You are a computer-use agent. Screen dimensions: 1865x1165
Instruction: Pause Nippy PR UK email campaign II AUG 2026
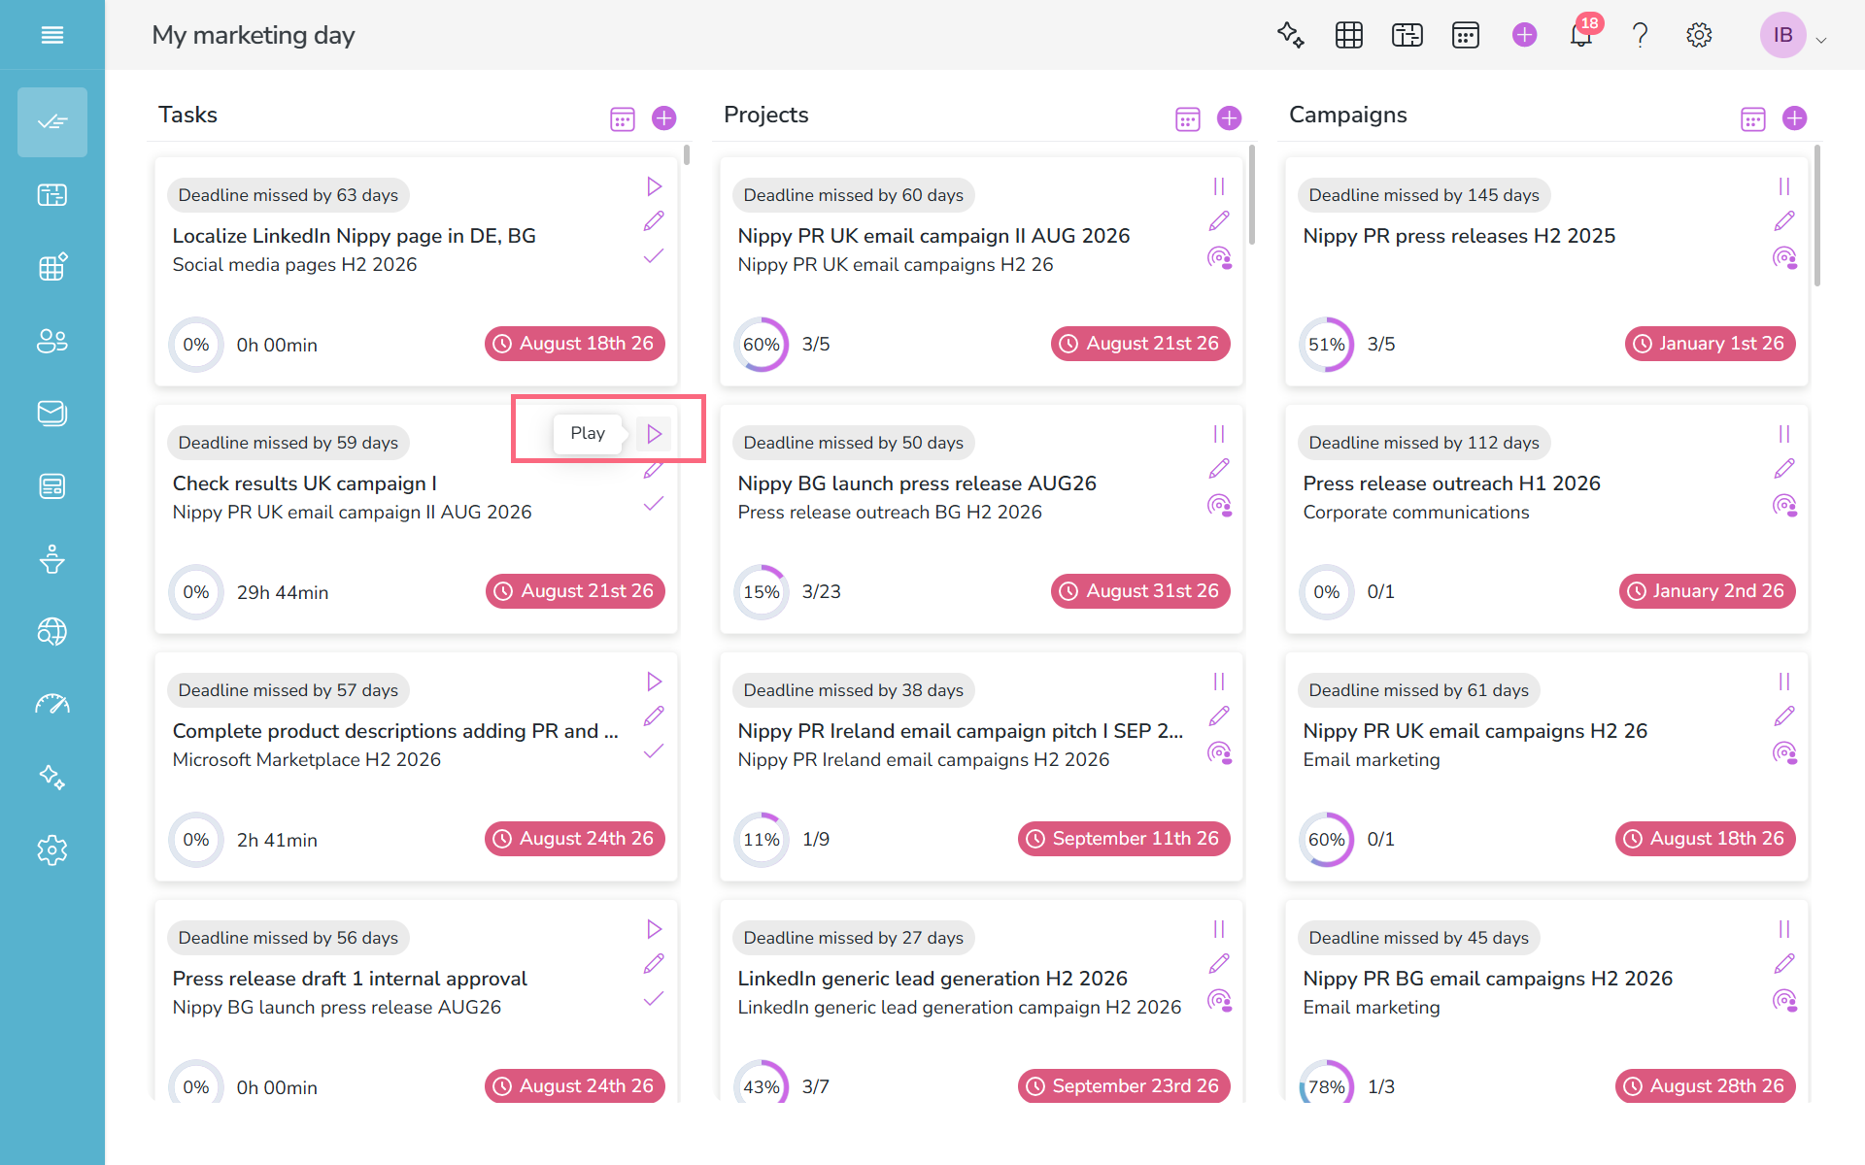pos(1219,186)
